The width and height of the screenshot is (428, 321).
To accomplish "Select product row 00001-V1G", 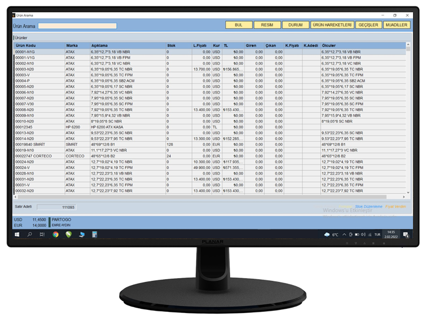I will pyautogui.click(x=210, y=58).
